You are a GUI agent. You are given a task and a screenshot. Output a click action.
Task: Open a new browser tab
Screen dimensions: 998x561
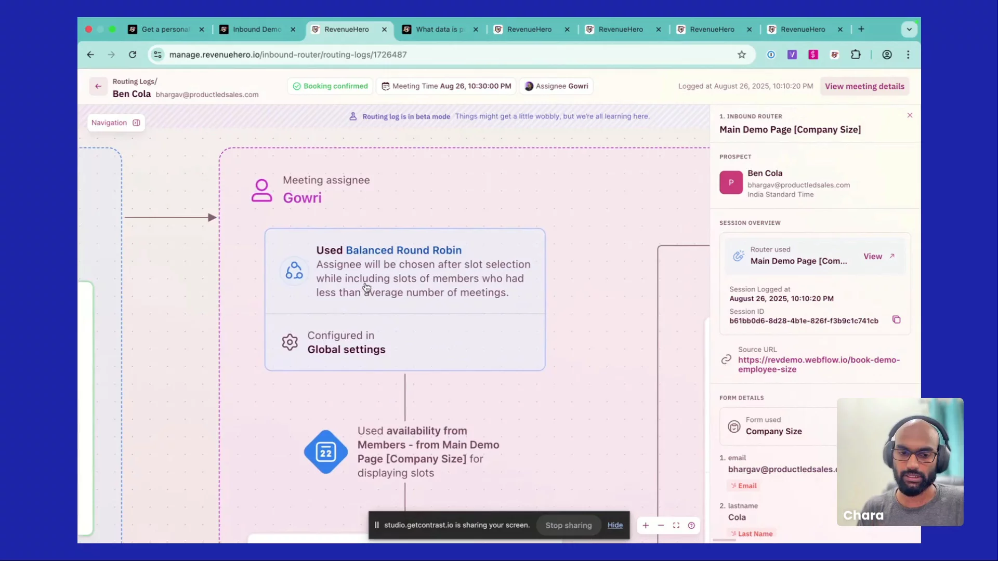point(861,29)
